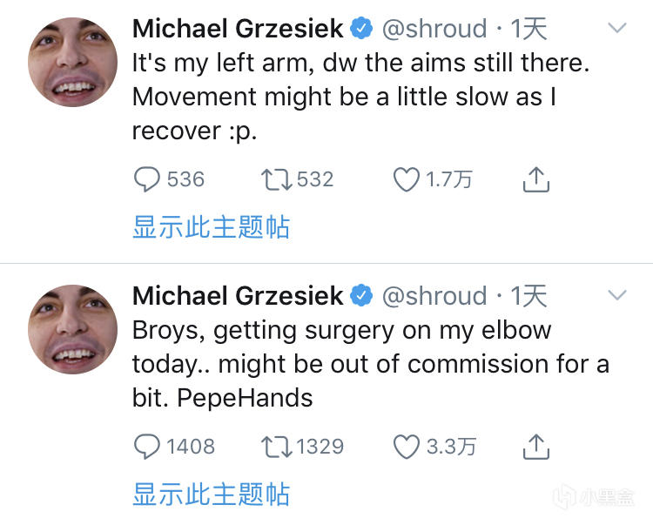Click Michael Grzesiek name on second tweet
Screen dimensions: 653x525
coord(238,296)
